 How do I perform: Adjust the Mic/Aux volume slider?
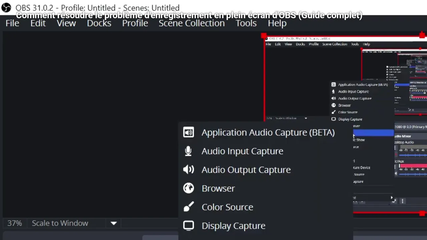click(x=413, y=174)
